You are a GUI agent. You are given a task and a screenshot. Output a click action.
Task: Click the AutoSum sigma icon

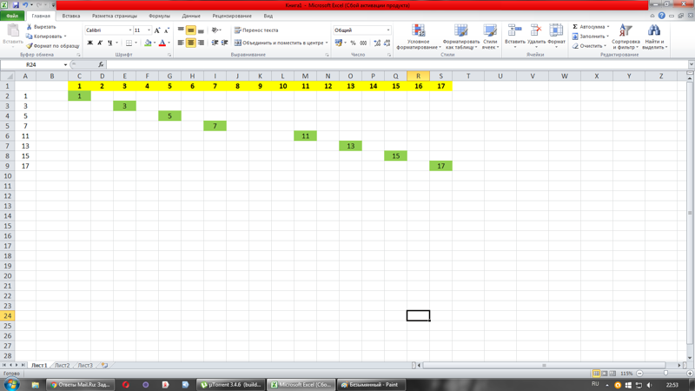point(575,27)
